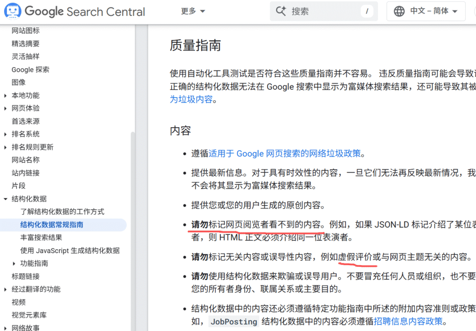Image resolution: width=476 pixels, height=331 pixels.
Task: Expand the 网络故事 section arrow
Action: coord(5,328)
